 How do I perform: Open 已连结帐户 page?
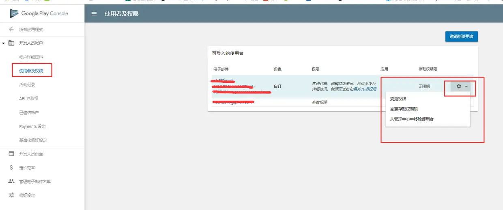(29, 113)
